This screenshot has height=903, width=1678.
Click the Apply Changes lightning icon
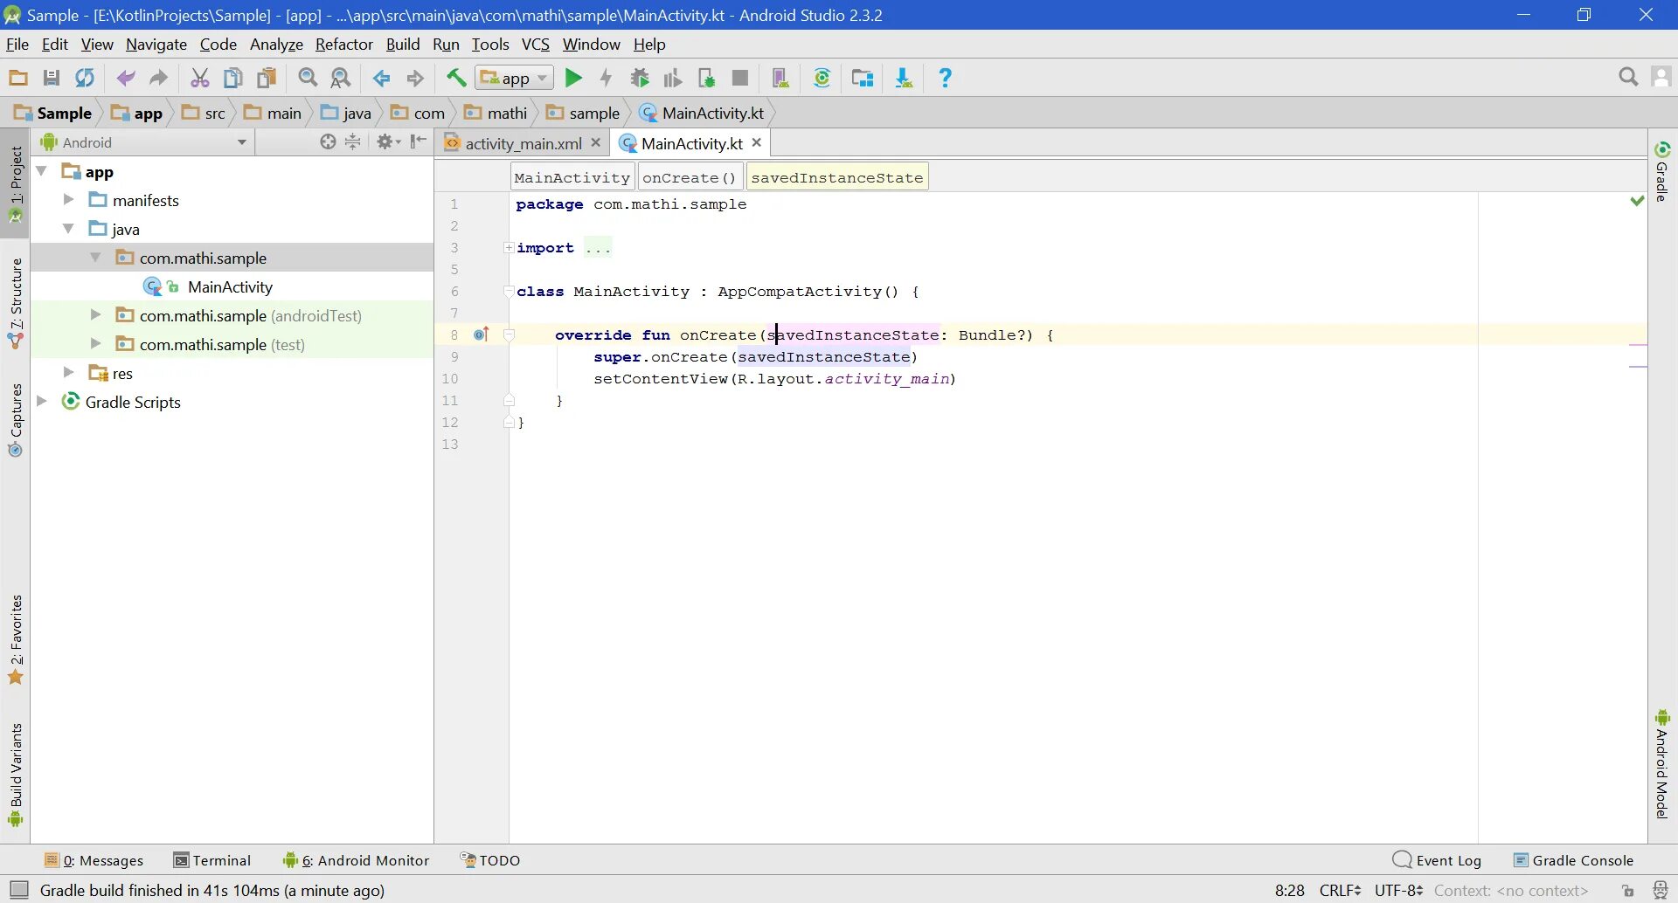607,79
